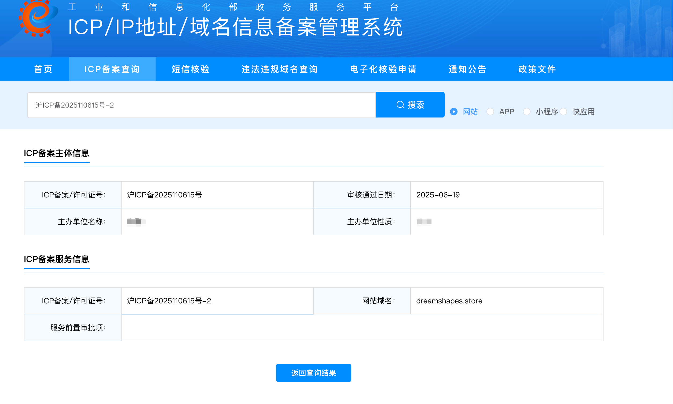Select the 小程序 radio option

pos(526,112)
